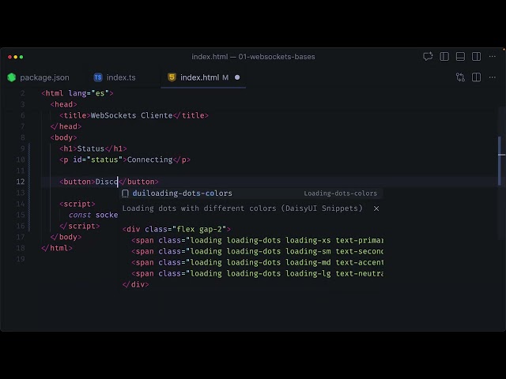Click the yellow macOS minimize button
Viewport: 506px width, 379px height.
(16, 57)
